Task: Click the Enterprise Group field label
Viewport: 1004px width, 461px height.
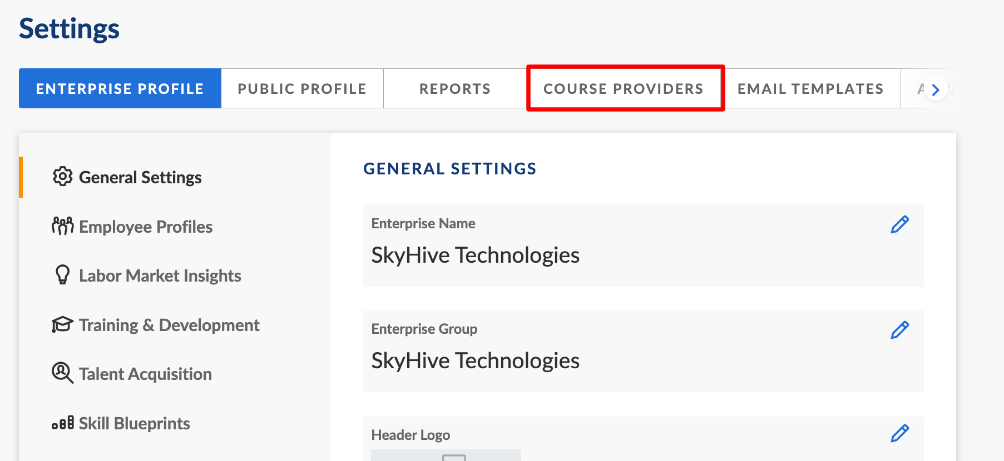Action: pos(424,329)
